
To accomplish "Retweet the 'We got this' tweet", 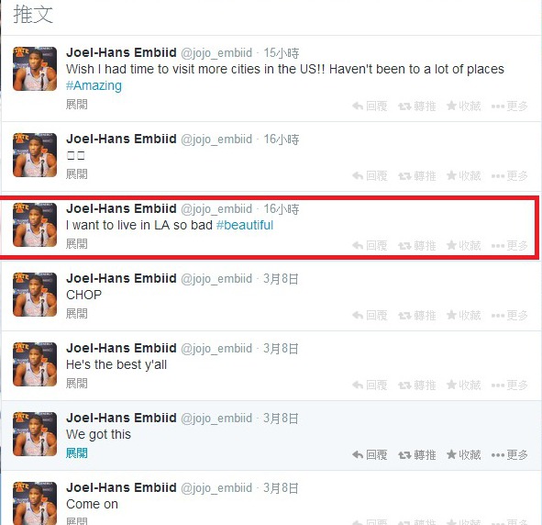I will tap(417, 455).
